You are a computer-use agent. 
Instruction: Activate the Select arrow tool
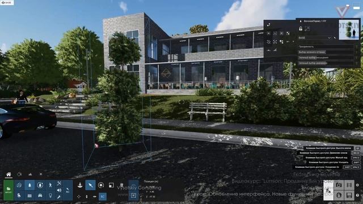tap(90, 185)
